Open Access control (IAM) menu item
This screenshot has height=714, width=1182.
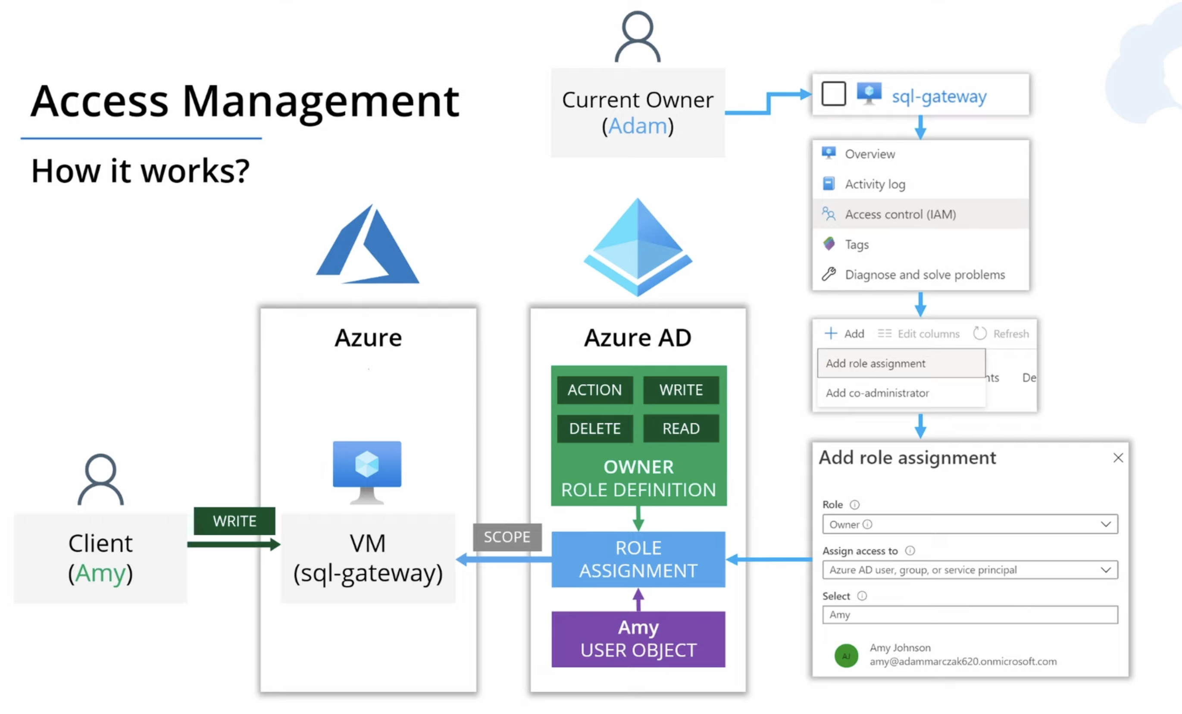coord(921,214)
